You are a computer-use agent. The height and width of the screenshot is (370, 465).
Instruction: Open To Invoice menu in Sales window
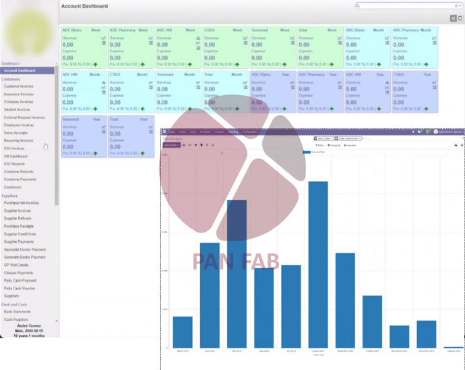click(205, 131)
